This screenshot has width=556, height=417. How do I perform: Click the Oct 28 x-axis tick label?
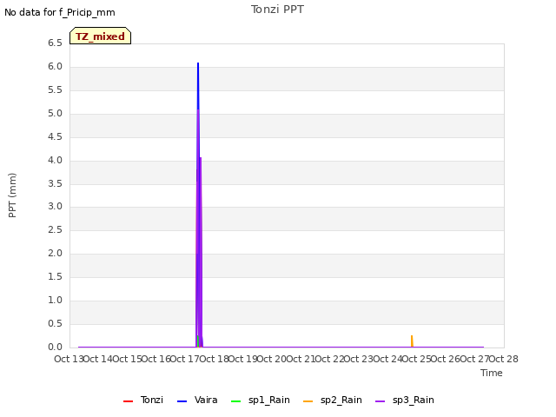tap(504, 359)
